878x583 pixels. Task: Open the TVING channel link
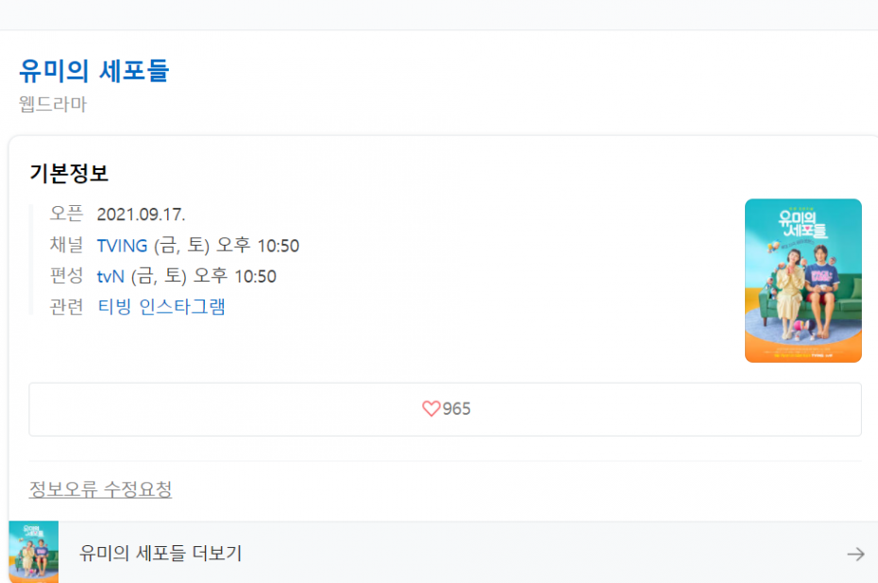click(122, 246)
